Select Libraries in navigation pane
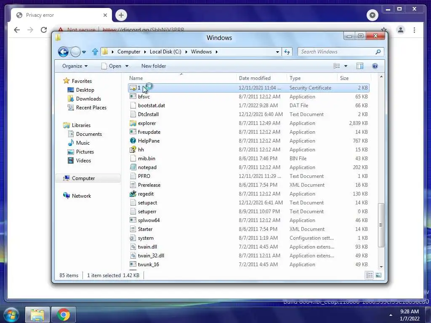The width and height of the screenshot is (431, 323). pos(81,125)
